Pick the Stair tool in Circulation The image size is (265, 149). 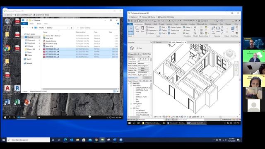[186, 33]
